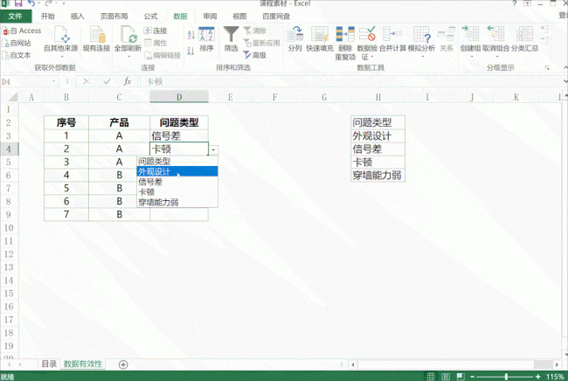Open What-If Analysis (模拟分析) menu
The image size is (568, 381).
click(x=422, y=42)
